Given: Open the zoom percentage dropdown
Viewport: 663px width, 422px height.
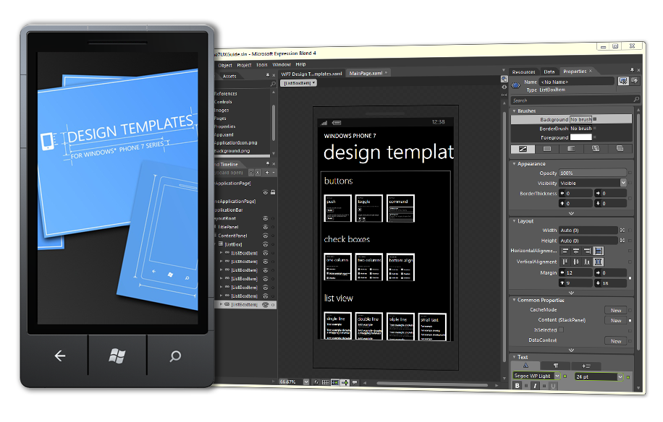Looking at the screenshot, I should 306,382.
